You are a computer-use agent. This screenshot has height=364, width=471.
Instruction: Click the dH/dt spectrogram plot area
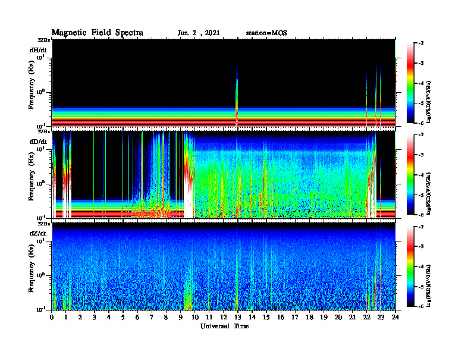click(224, 83)
